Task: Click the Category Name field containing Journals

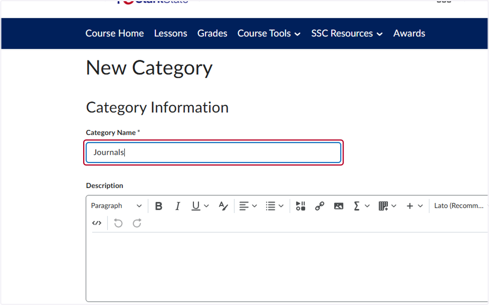Action: coord(214,152)
